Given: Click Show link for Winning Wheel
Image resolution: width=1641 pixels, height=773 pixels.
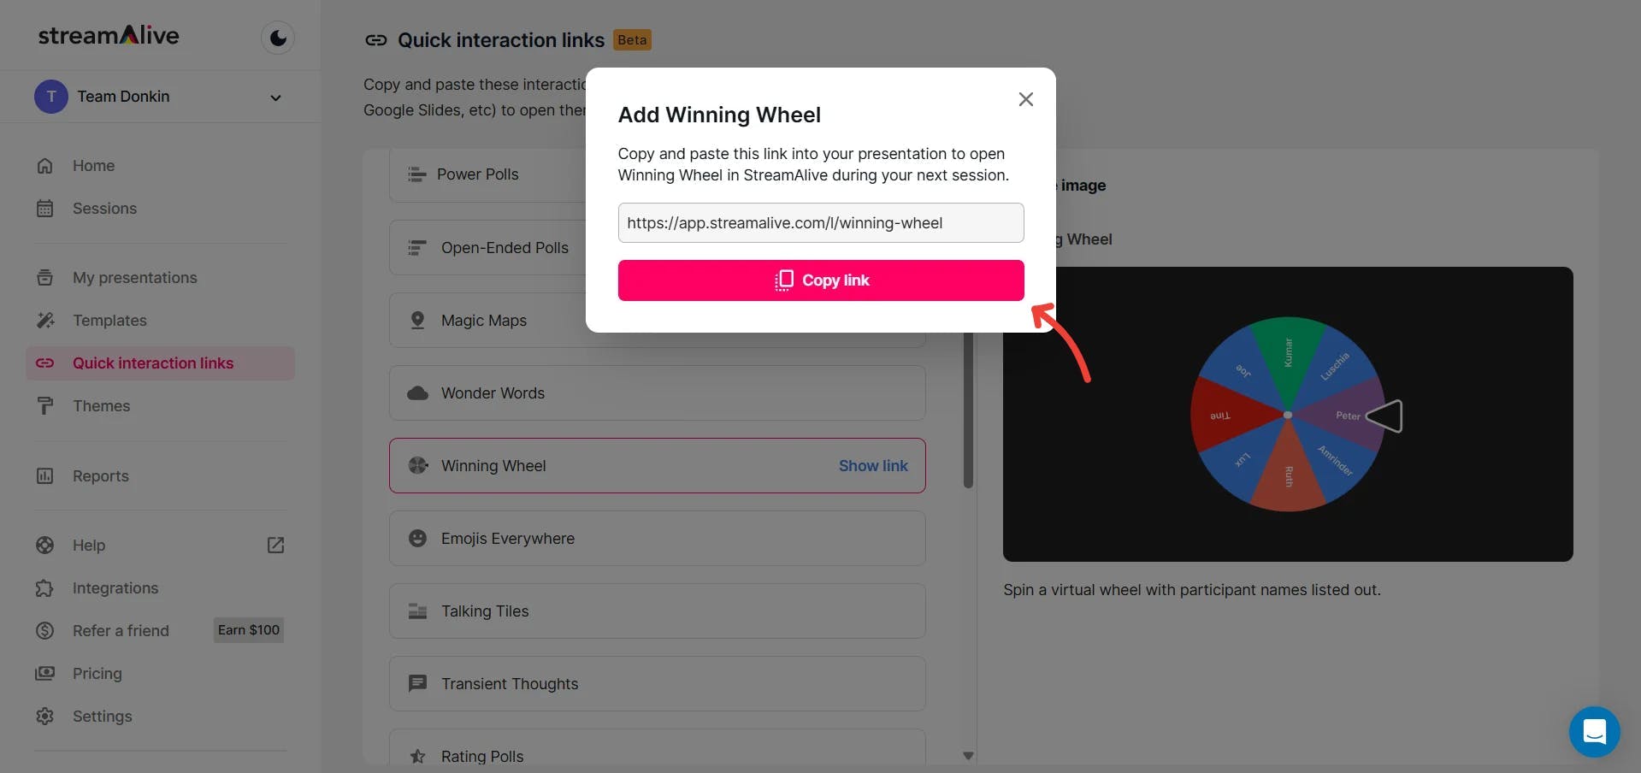Looking at the screenshot, I should [x=873, y=466].
